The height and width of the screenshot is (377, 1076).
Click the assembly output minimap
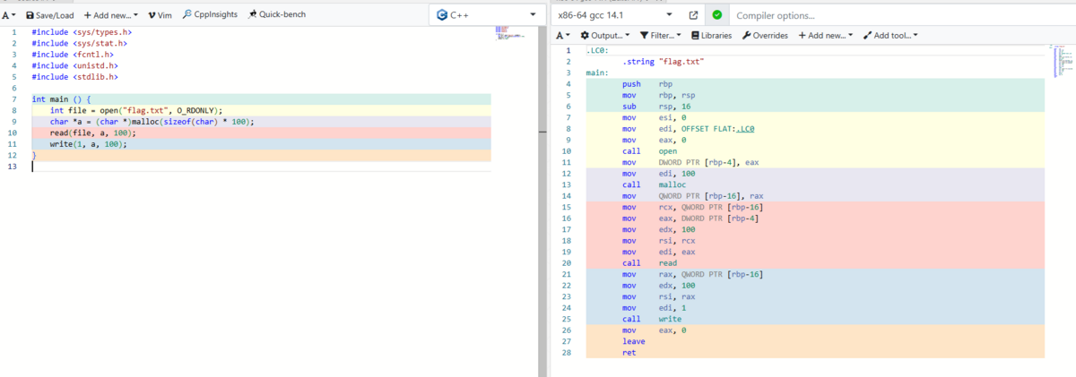pyautogui.click(x=1060, y=59)
